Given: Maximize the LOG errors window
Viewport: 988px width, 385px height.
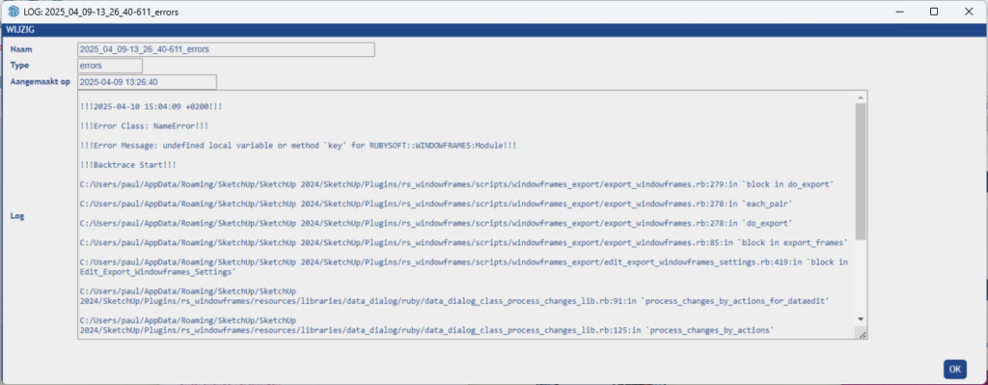Looking at the screenshot, I should click(x=934, y=12).
